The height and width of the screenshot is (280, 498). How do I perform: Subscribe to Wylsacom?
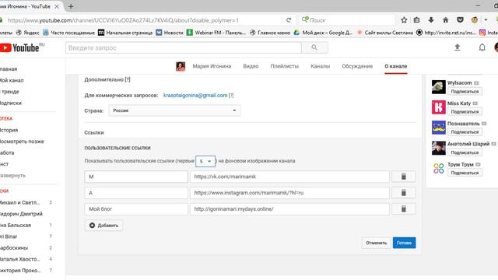point(465,92)
